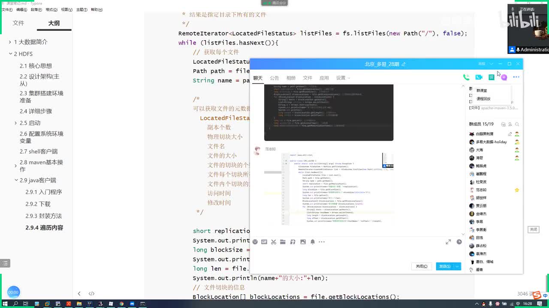Screen dimensions: 549x308
Task: Open the 文件(F) menu in Typora
Action: click(x=7, y=9)
